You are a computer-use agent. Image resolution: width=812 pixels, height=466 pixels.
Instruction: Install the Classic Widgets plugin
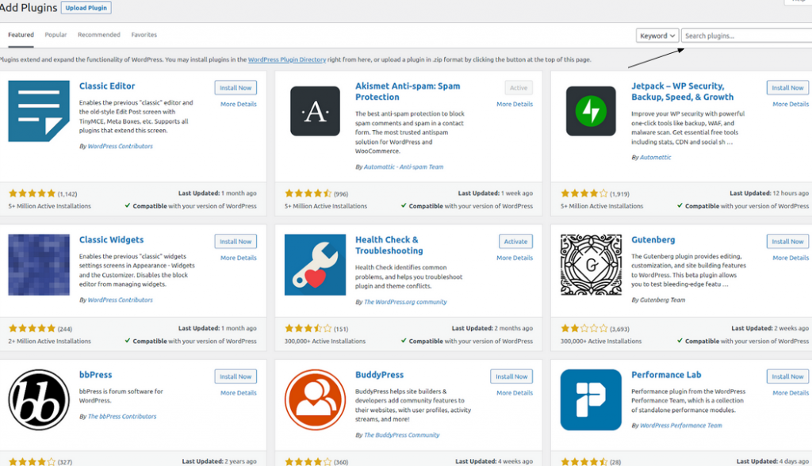tap(236, 241)
